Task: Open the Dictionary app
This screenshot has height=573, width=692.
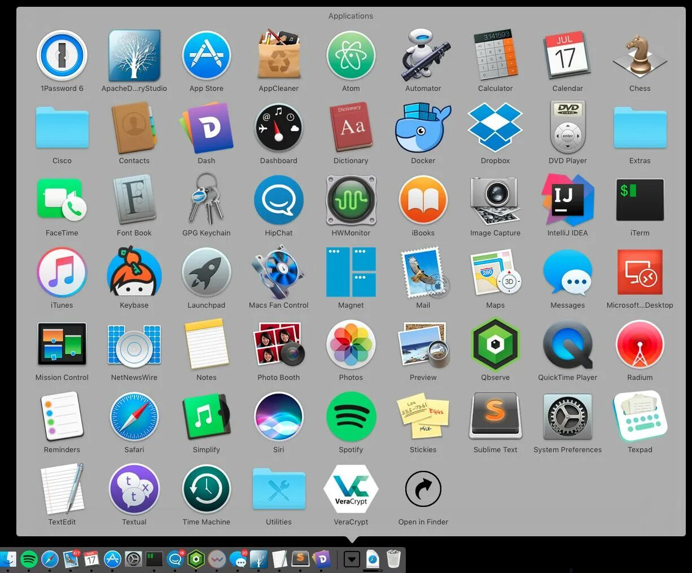Action: pos(351,128)
